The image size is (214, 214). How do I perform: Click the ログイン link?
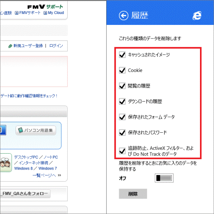56,46
